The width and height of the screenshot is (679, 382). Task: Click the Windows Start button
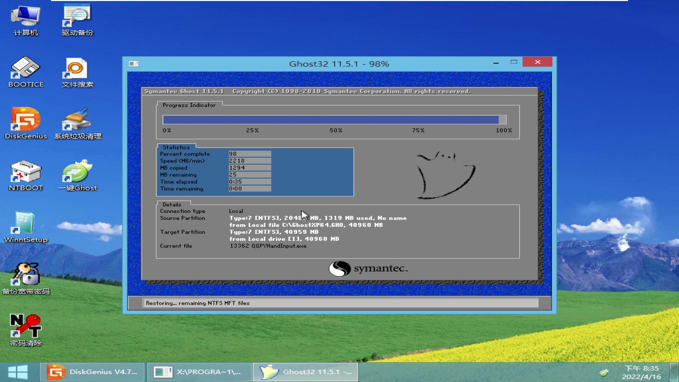point(18,372)
